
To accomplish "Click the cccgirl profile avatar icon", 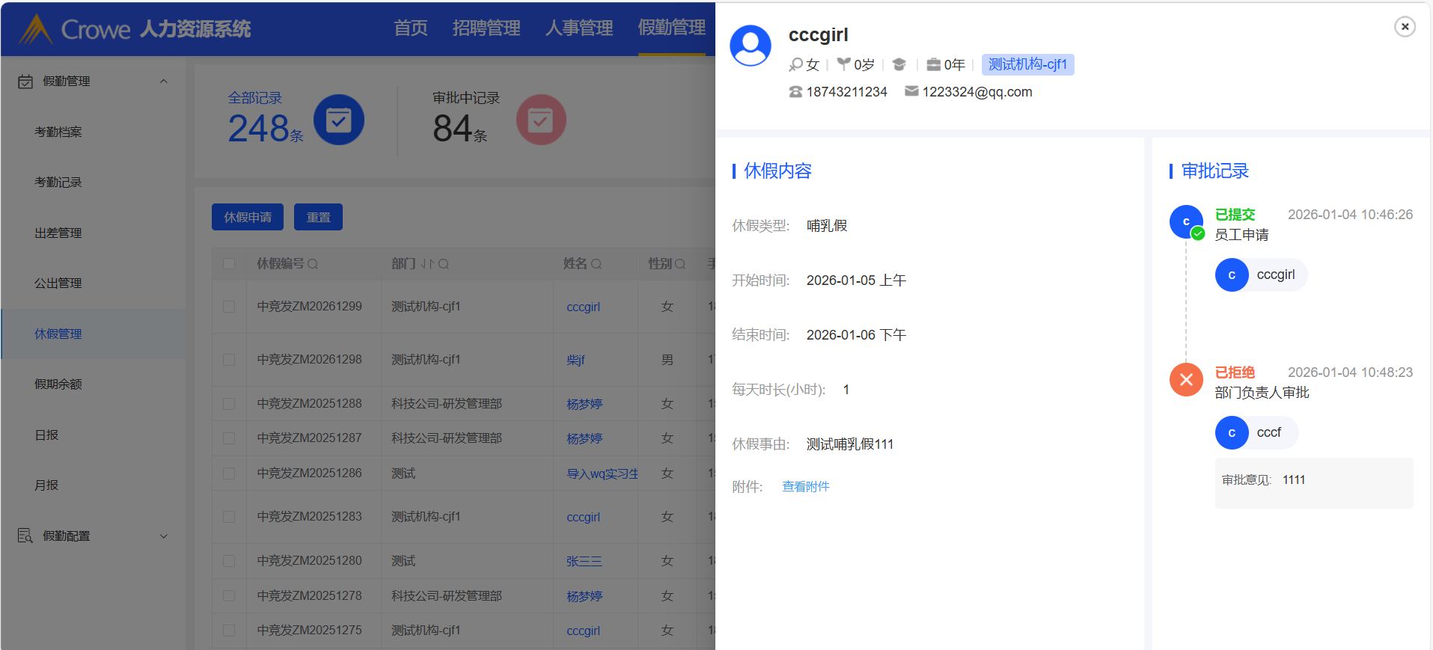I will tap(751, 46).
